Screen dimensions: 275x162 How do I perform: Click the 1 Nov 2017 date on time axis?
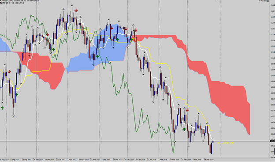(x=72, y=159)
